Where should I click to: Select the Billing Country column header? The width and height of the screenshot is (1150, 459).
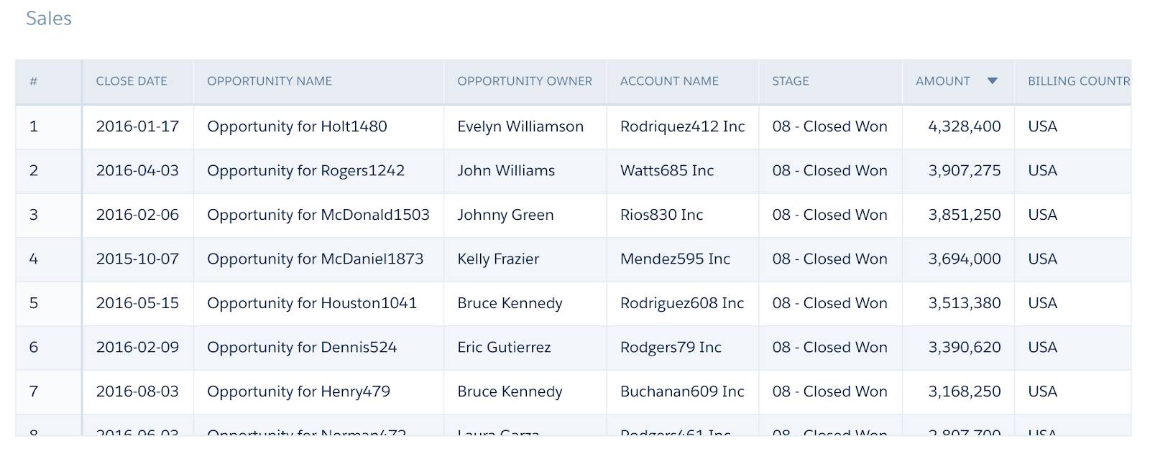[x=1079, y=81]
